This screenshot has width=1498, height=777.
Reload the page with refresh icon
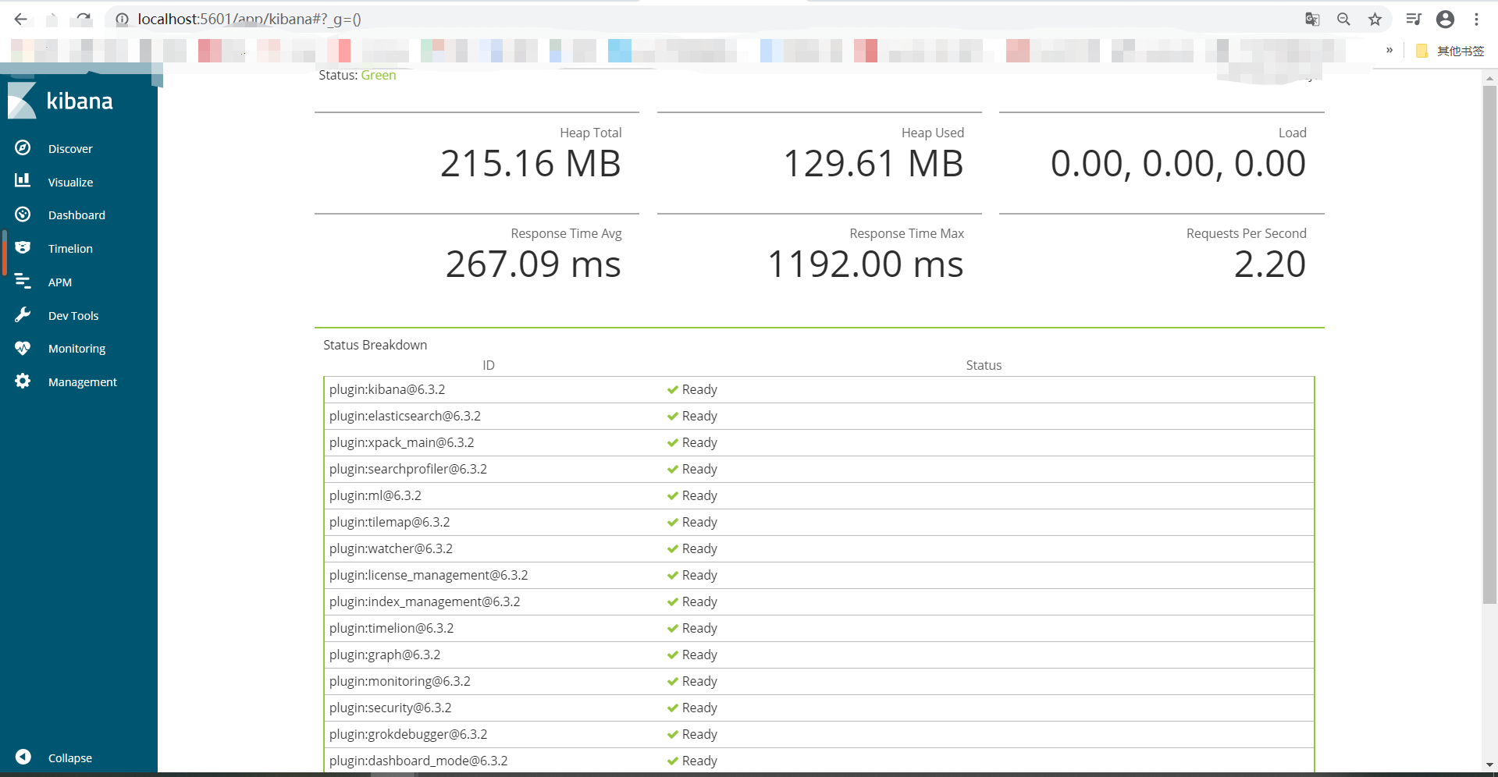[x=84, y=19]
